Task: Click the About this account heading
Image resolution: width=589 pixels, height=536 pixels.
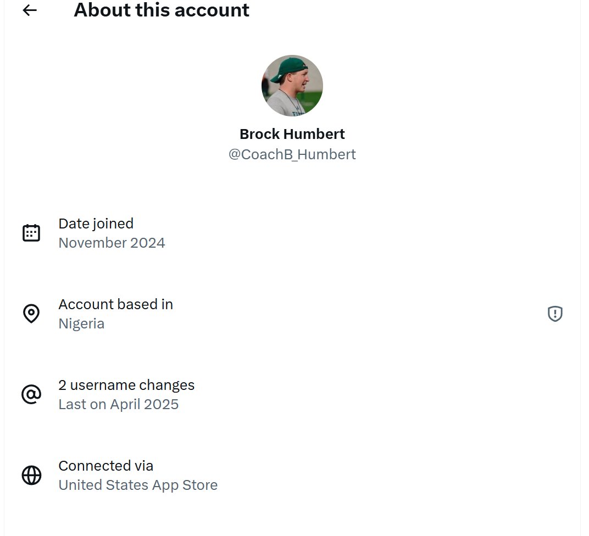Action: click(x=162, y=10)
